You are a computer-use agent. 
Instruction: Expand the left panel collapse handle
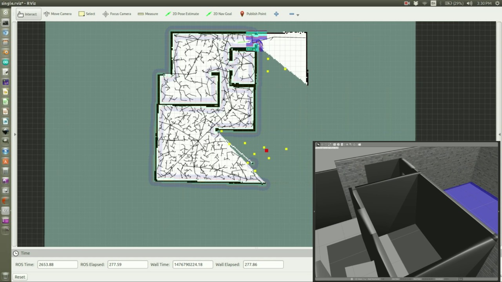point(15,134)
